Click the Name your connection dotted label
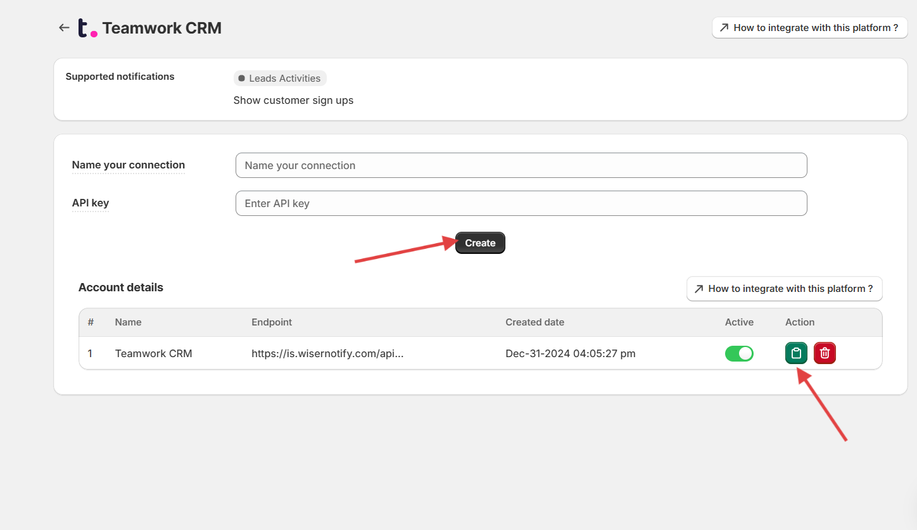Image resolution: width=917 pixels, height=530 pixels. (x=129, y=165)
